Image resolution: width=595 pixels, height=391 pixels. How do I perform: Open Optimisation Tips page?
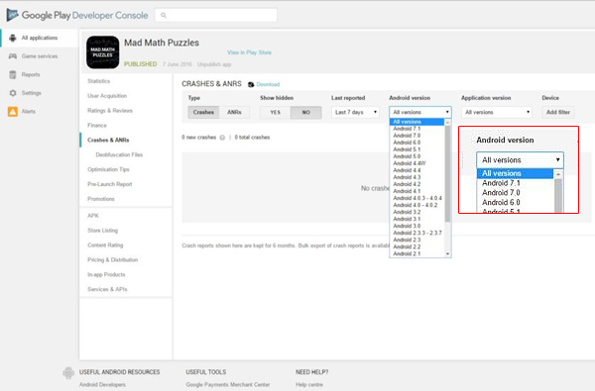pos(108,169)
